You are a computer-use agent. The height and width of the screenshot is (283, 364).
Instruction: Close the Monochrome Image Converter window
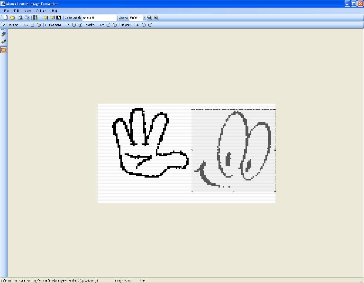coord(360,3)
